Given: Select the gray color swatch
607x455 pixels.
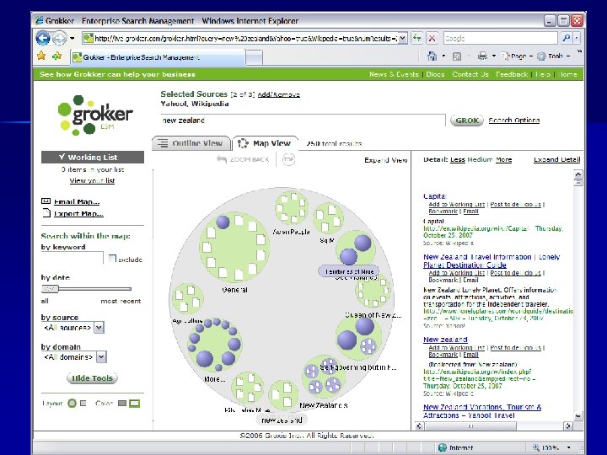Looking at the screenshot, I should pos(122,403).
